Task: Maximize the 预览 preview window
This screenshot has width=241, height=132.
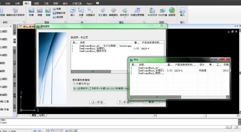Action: 218,59
